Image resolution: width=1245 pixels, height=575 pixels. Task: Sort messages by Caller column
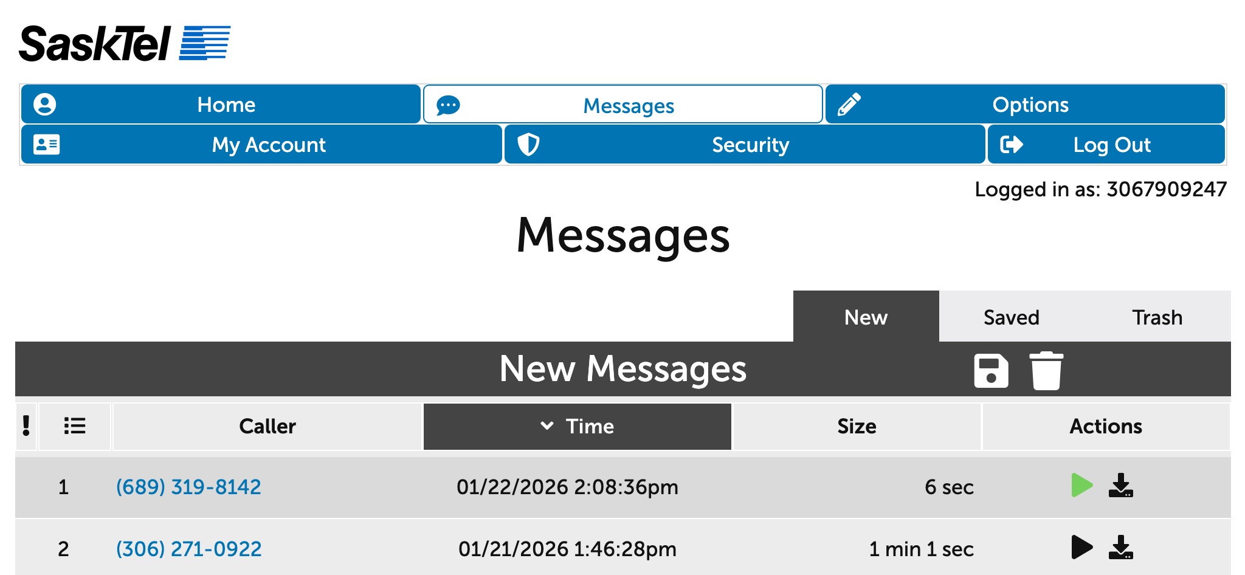coord(267,426)
